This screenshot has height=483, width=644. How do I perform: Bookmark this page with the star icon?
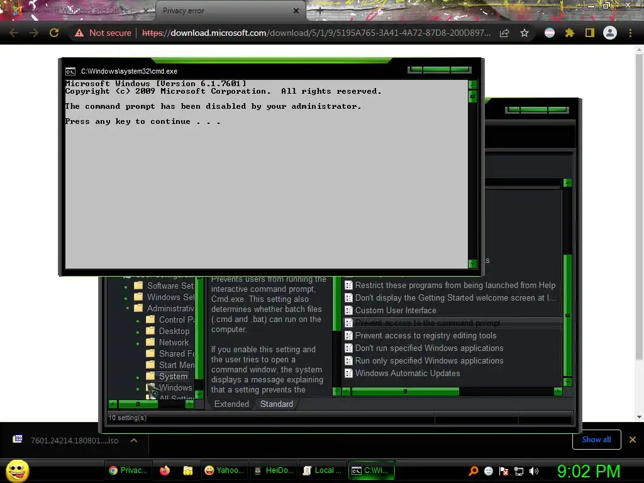pyautogui.click(x=524, y=33)
